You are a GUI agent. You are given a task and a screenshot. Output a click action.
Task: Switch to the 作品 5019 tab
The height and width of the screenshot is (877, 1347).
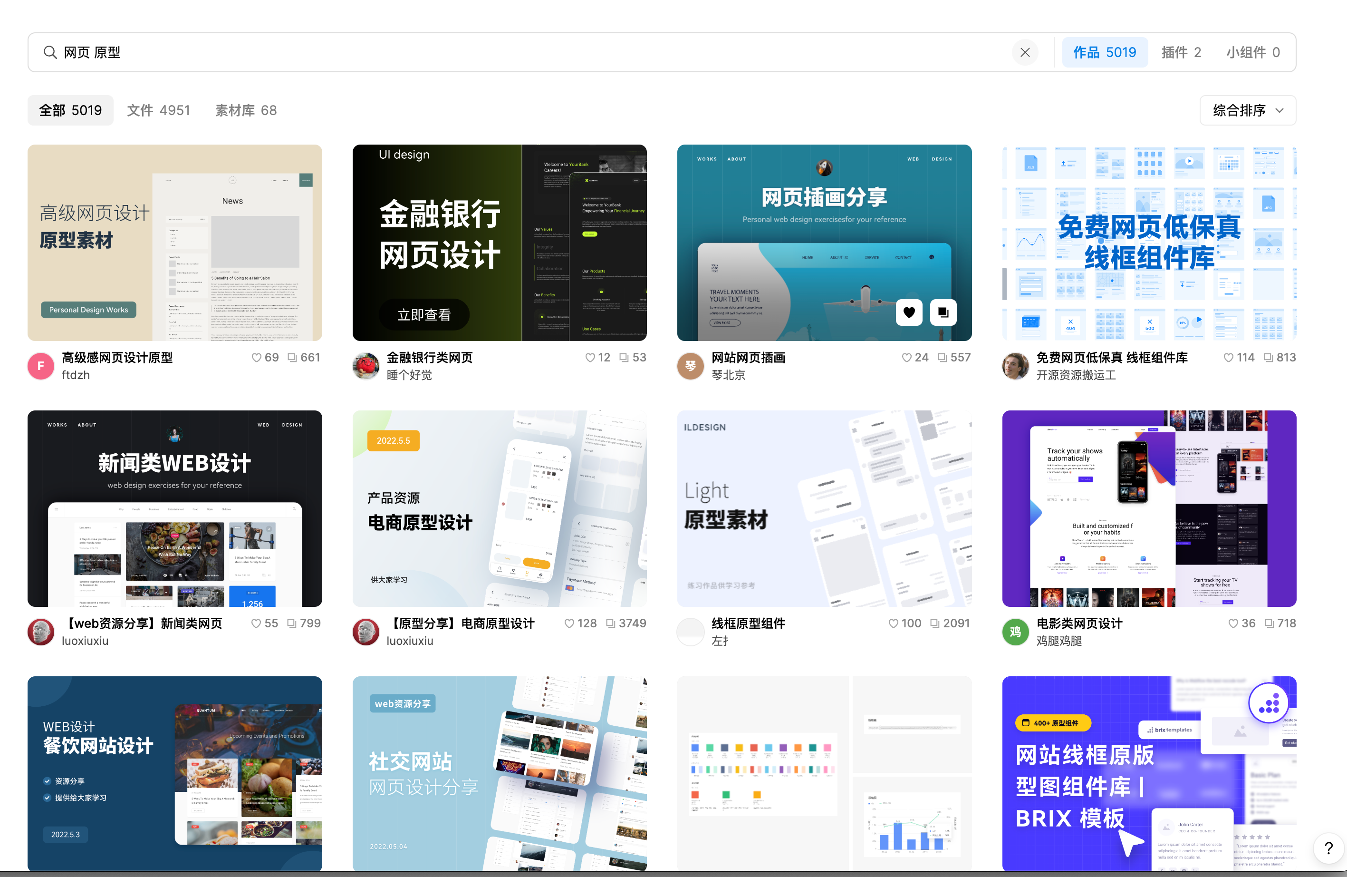tap(1105, 53)
